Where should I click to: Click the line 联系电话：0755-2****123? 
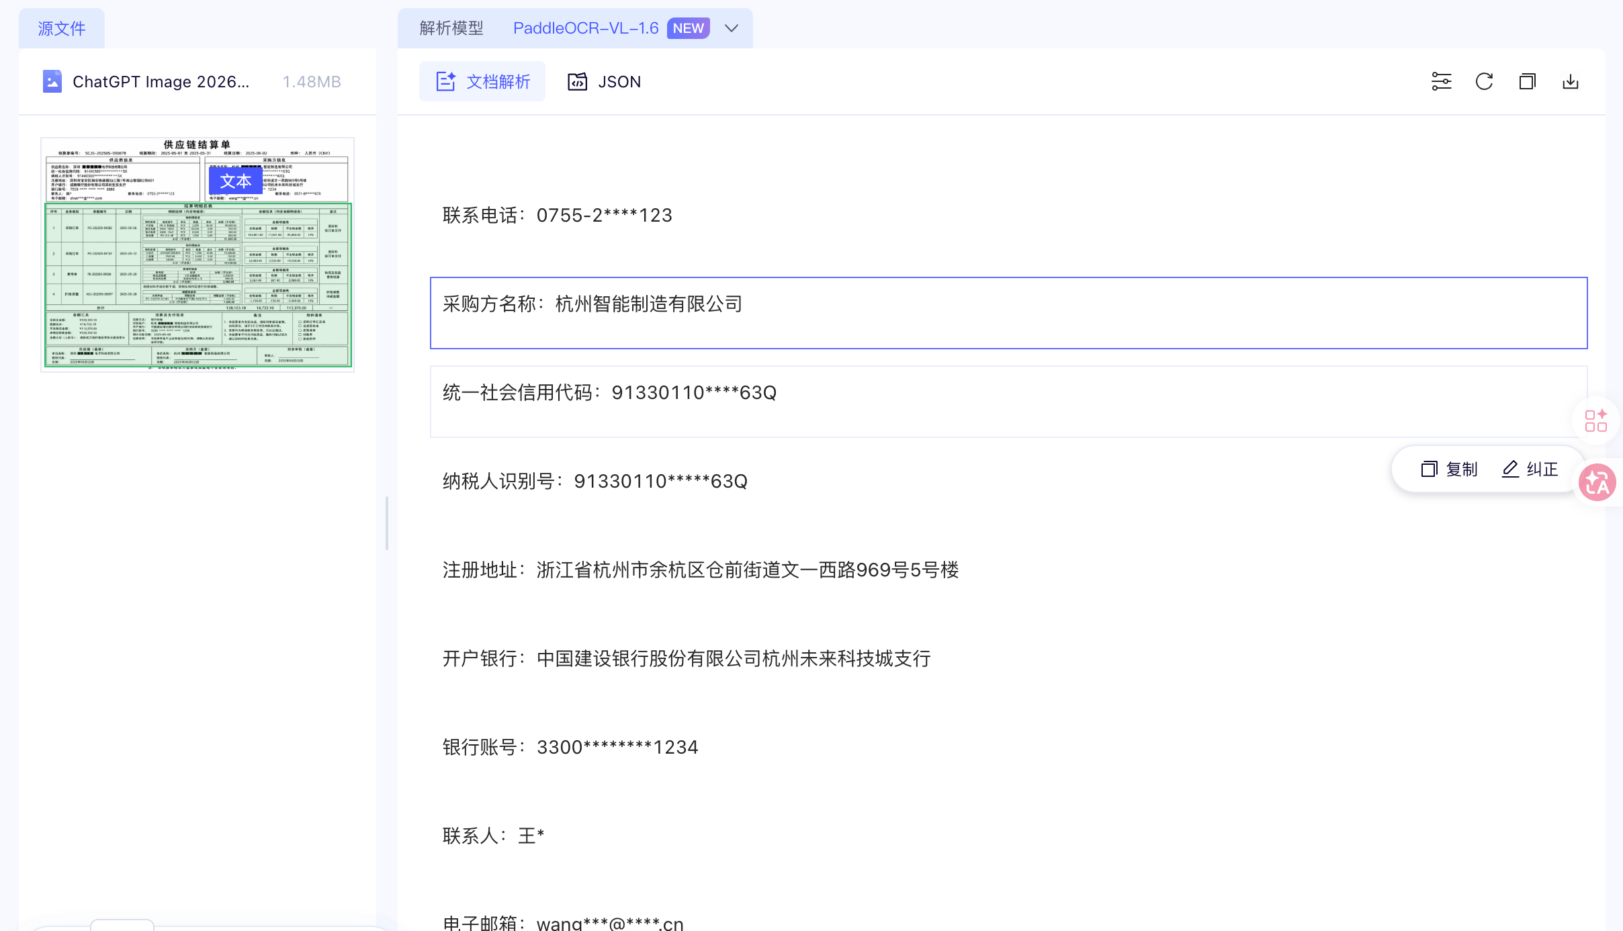tap(557, 215)
